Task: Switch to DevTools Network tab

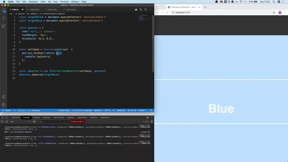Action: pyautogui.click(x=47, y=117)
